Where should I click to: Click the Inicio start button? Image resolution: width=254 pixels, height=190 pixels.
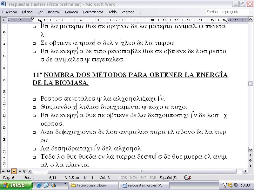[16, 185]
